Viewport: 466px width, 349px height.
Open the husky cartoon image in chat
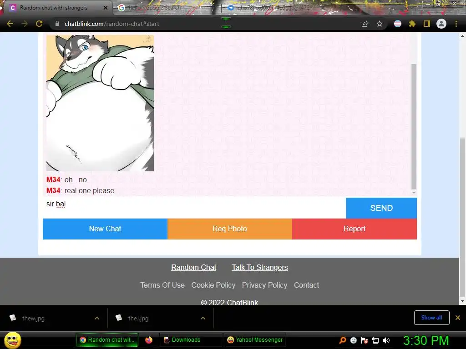pos(100,103)
